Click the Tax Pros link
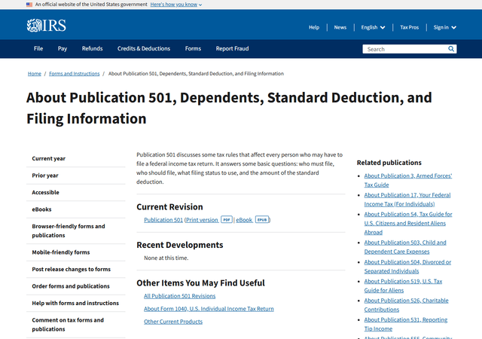482x339 pixels. pyautogui.click(x=410, y=27)
